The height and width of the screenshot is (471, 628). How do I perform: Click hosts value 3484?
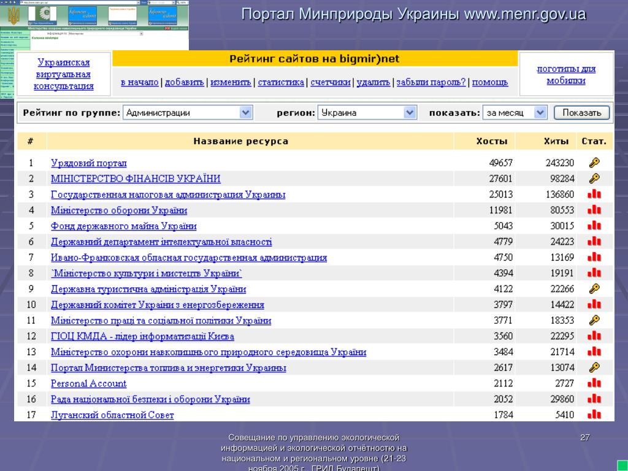click(x=503, y=352)
